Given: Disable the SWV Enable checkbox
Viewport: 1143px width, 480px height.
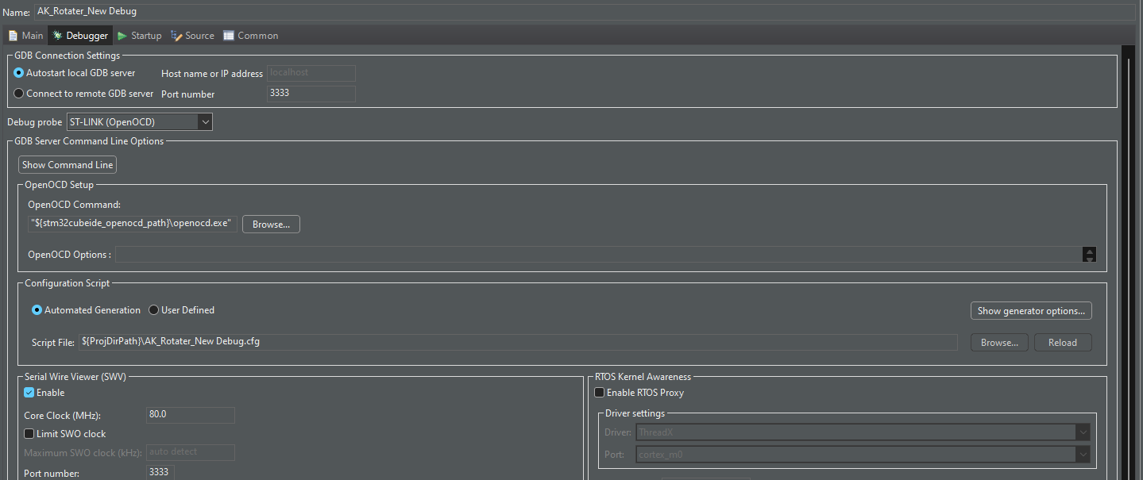Looking at the screenshot, I should click(x=29, y=392).
